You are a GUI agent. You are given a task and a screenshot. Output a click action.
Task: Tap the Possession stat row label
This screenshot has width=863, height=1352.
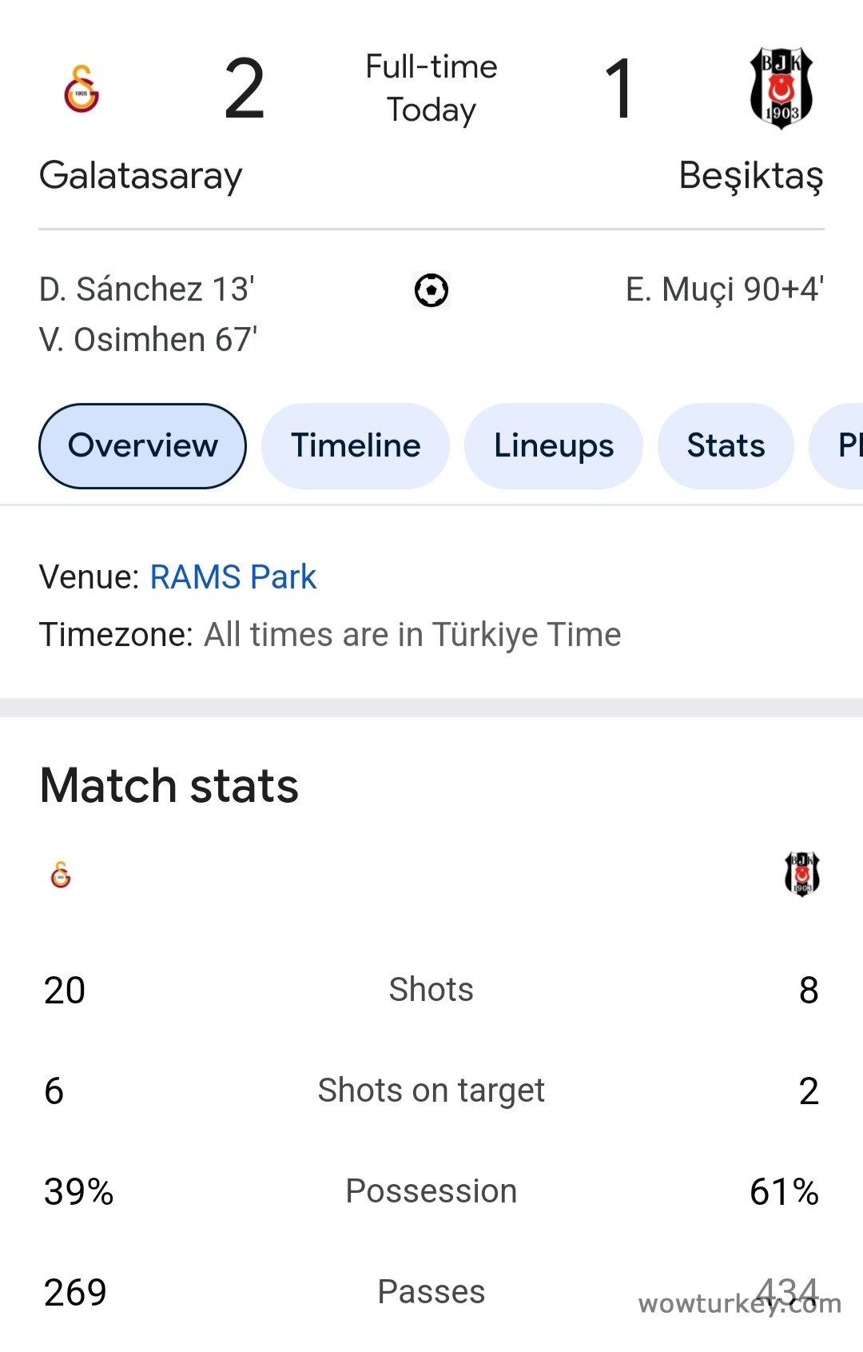click(431, 1191)
